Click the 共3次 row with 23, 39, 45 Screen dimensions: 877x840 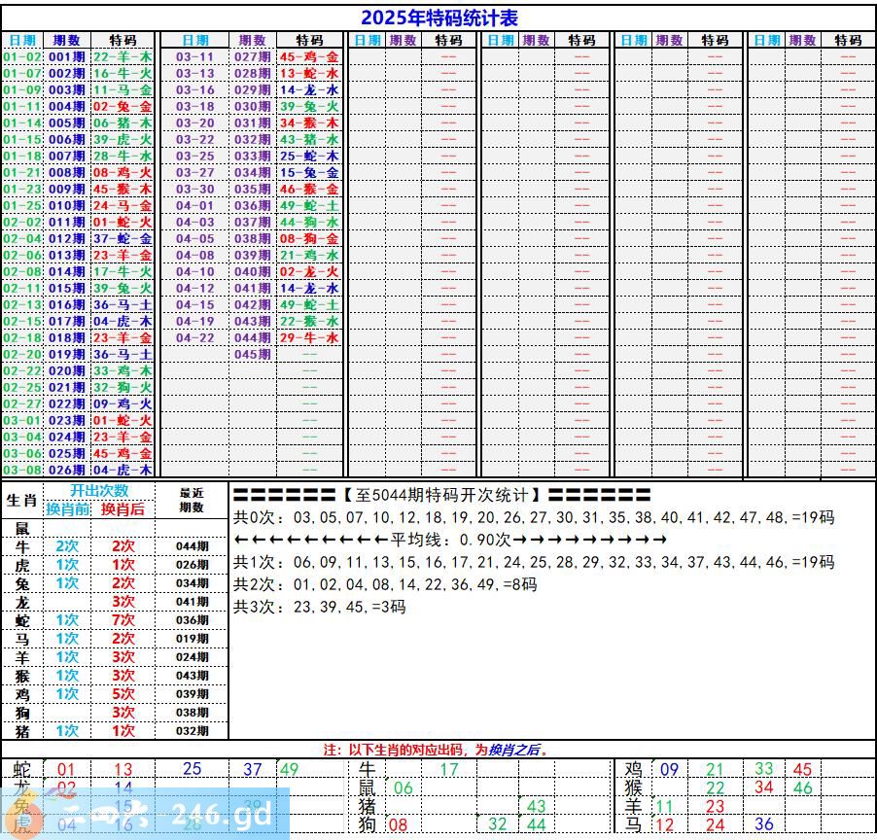pos(320,607)
